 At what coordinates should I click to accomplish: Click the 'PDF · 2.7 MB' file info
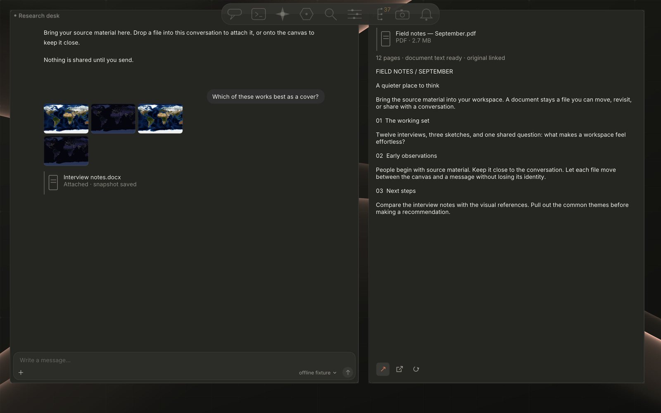coord(413,40)
